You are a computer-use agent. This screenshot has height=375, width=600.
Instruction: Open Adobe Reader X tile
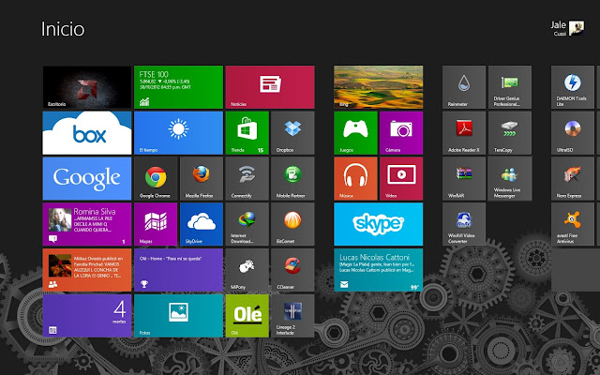coord(464,133)
